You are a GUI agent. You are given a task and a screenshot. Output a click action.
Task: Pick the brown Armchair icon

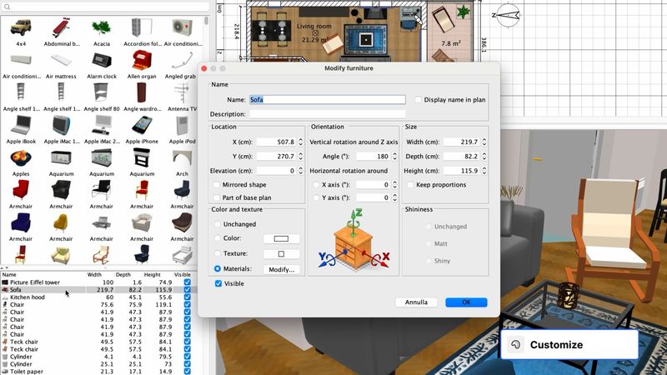(x=182, y=222)
